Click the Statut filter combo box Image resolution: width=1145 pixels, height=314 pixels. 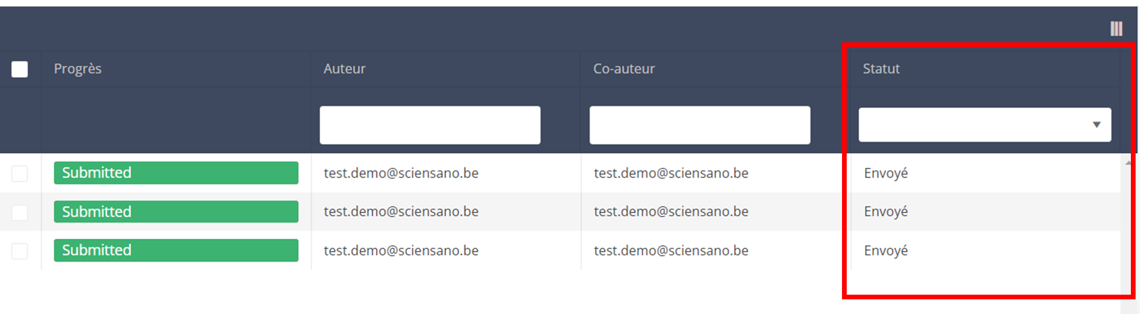pos(973,125)
